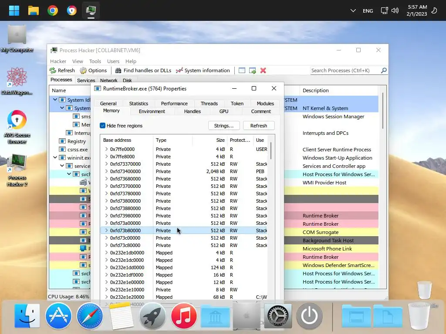Click the Refresh toolbar icon in Process Hacker
The width and height of the screenshot is (446, 334).
coord(53,70)
